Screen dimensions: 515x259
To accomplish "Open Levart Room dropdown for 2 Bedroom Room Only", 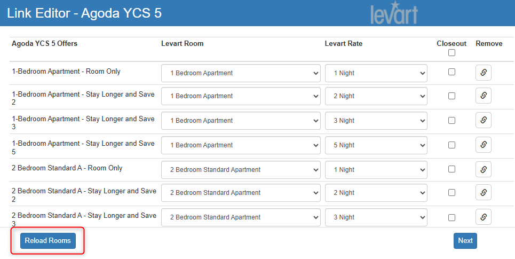I will 241,170.
